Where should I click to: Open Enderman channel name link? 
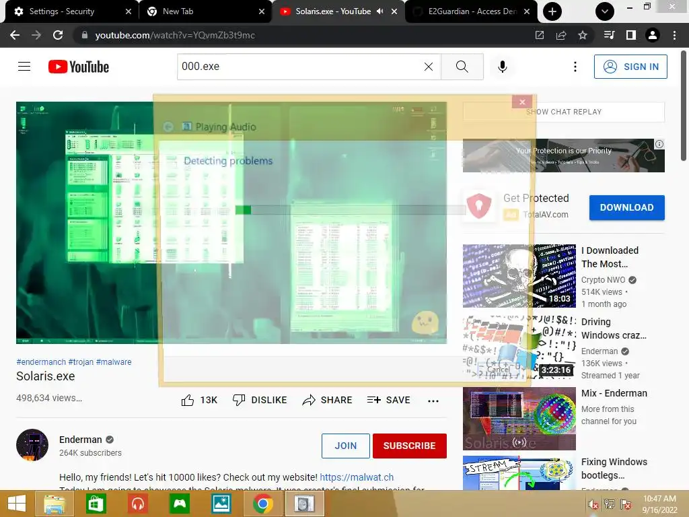tap(81, 440)
